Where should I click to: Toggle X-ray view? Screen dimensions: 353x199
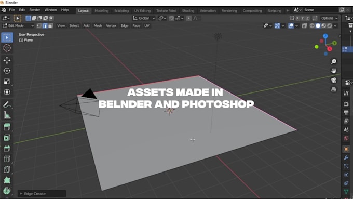pyautogui.click(x=304, y=26)
